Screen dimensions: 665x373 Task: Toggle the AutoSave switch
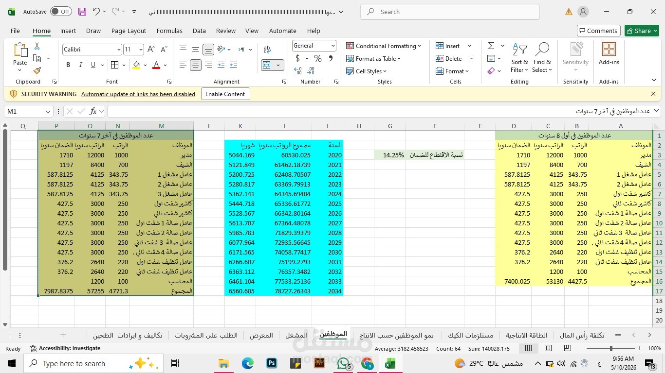pos(61,11)
